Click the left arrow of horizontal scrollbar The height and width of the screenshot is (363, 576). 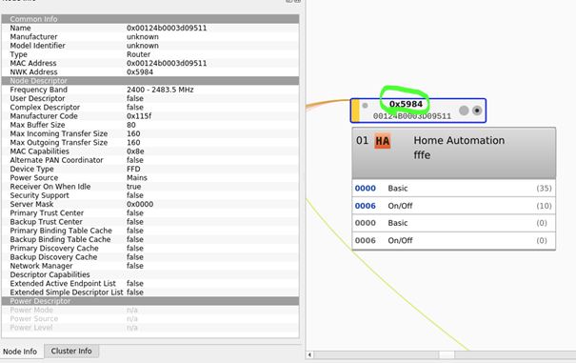(x=309, y=355)
